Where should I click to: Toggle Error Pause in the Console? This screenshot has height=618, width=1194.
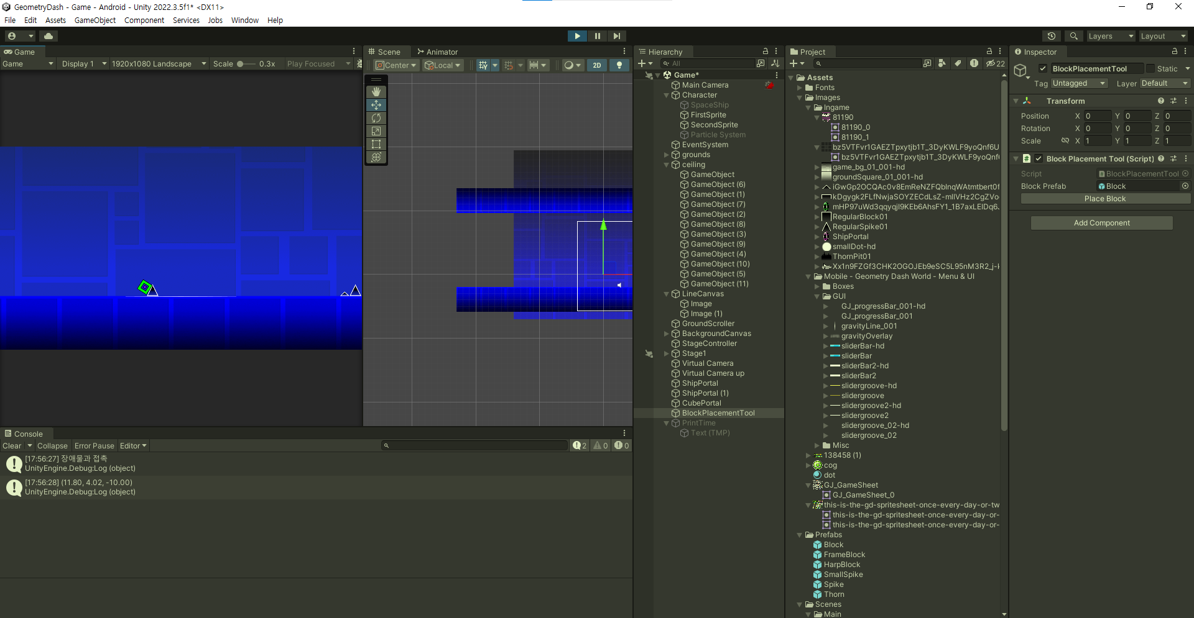[x=95, y=445]
